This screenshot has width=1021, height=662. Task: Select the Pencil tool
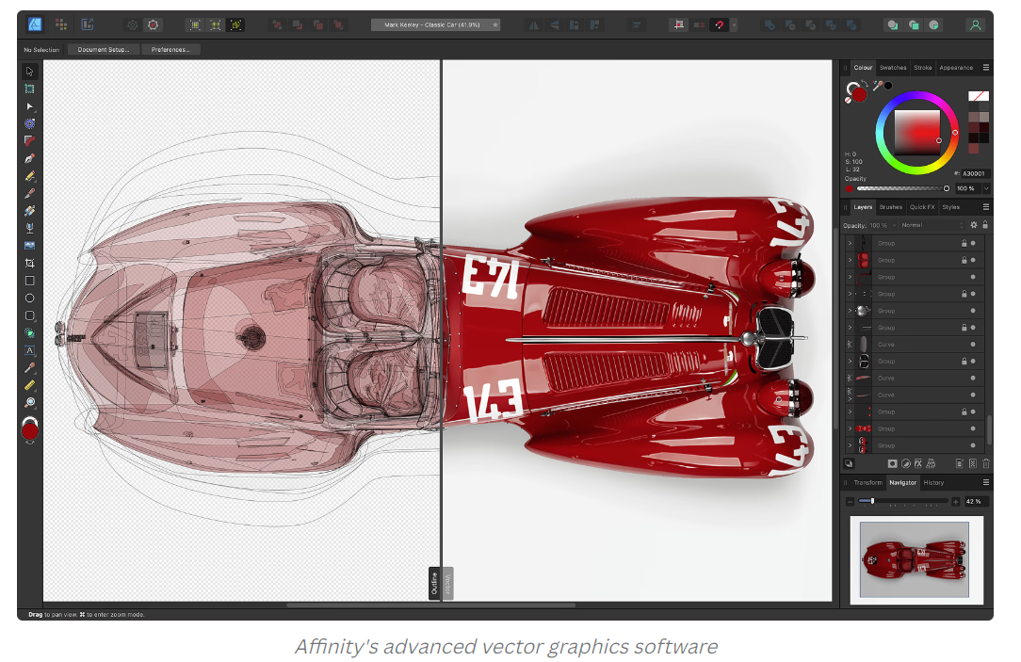tap(30, 176)
